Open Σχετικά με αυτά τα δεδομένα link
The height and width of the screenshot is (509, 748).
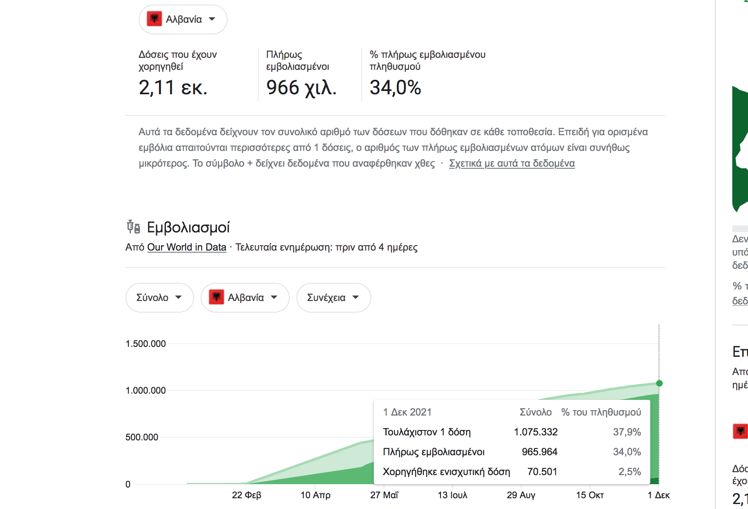click(512, 163)
